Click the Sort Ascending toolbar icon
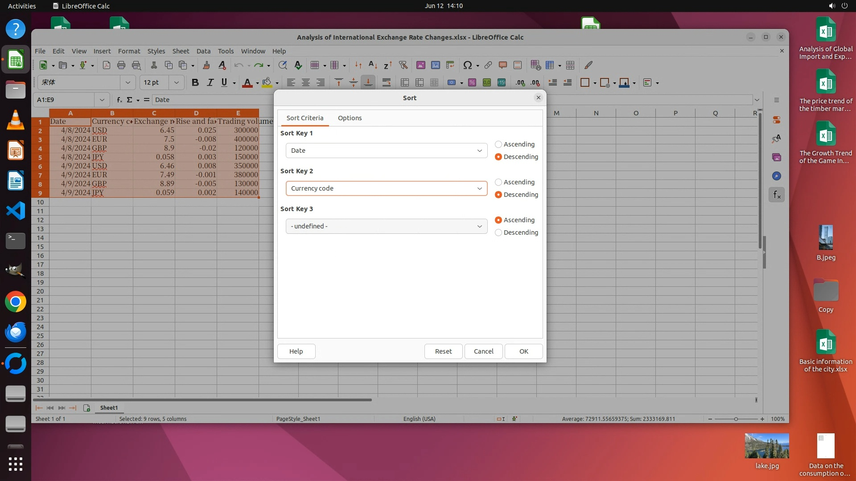 click(x=373, y=65)
